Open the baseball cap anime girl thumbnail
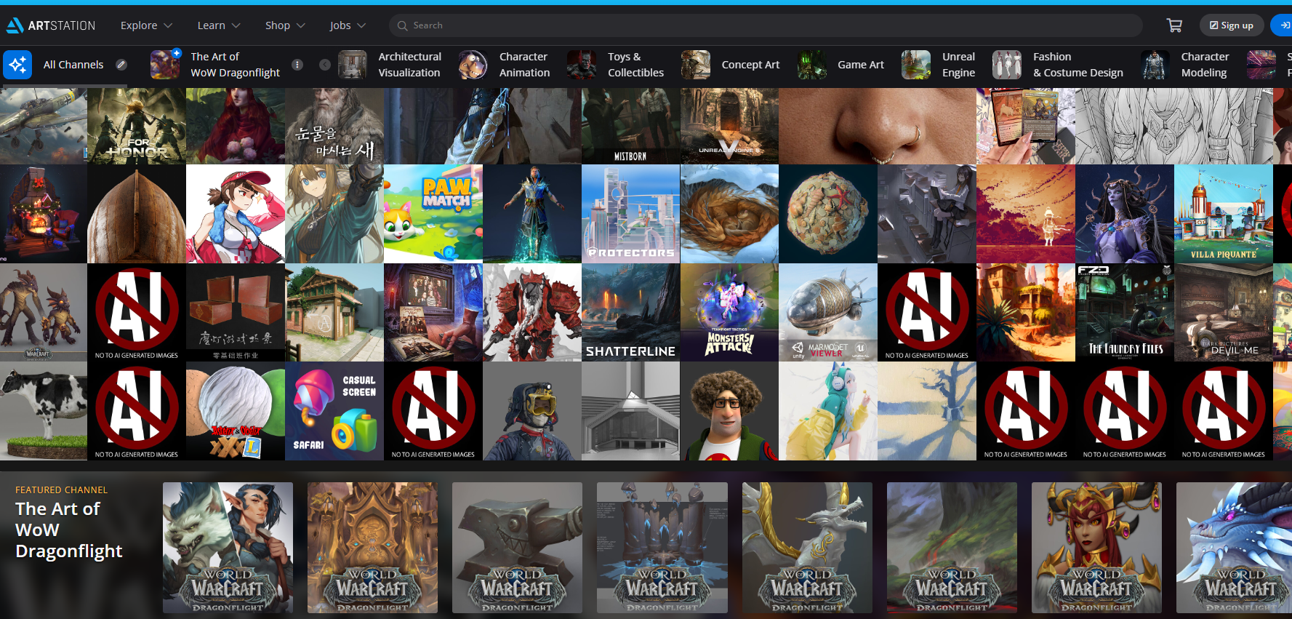 click(236, 213)
